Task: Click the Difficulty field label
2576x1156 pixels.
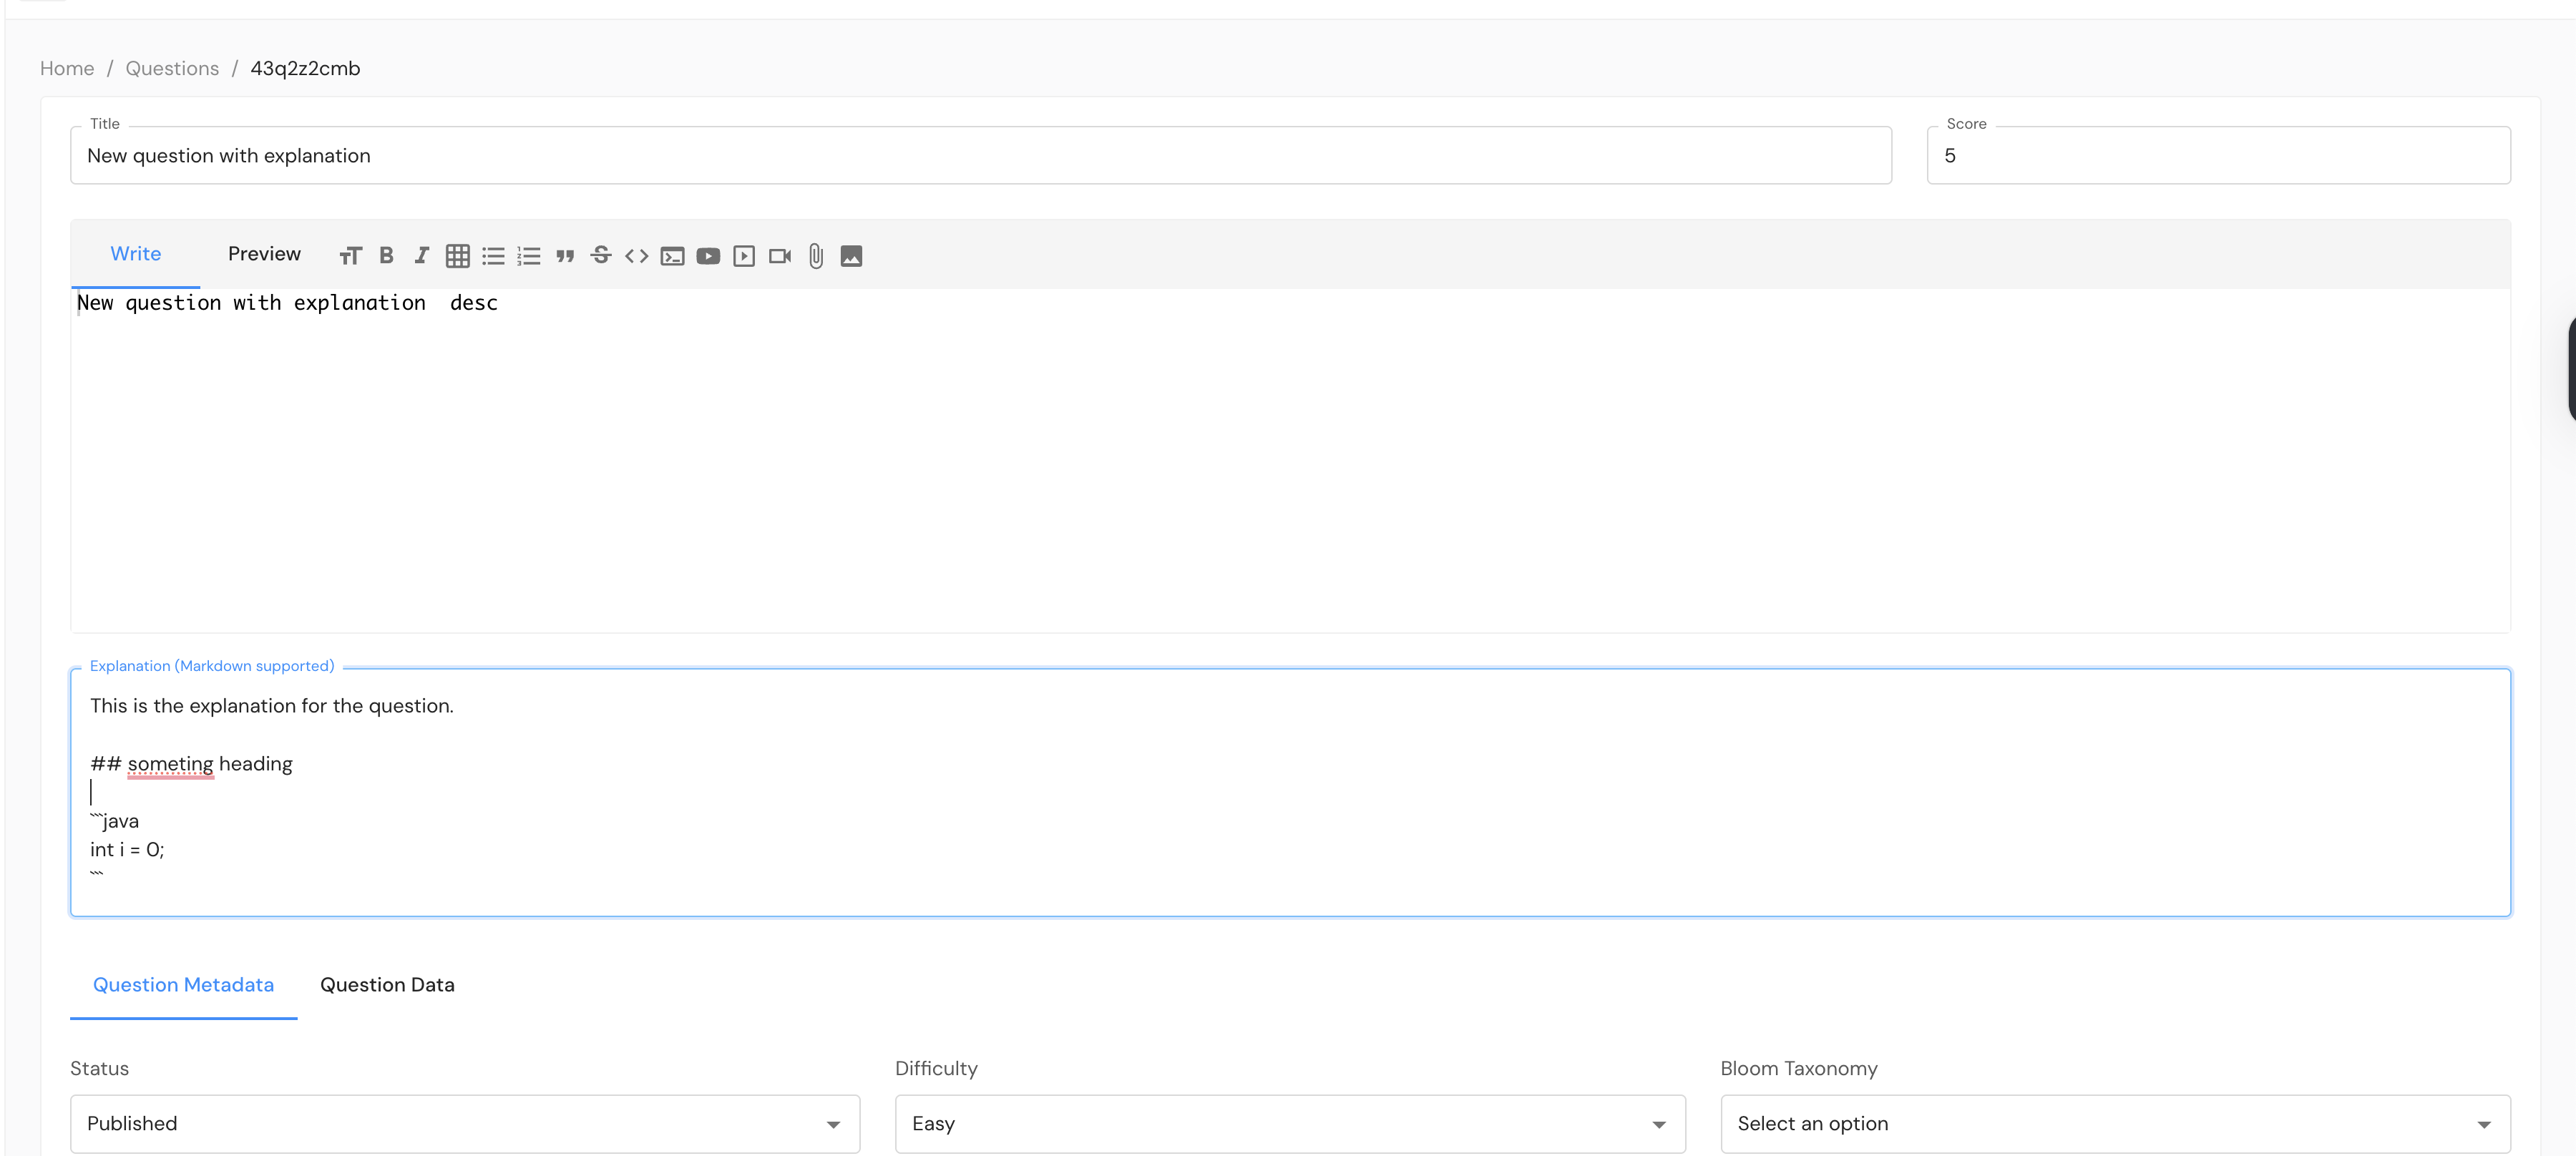Action: point(936,1068)
